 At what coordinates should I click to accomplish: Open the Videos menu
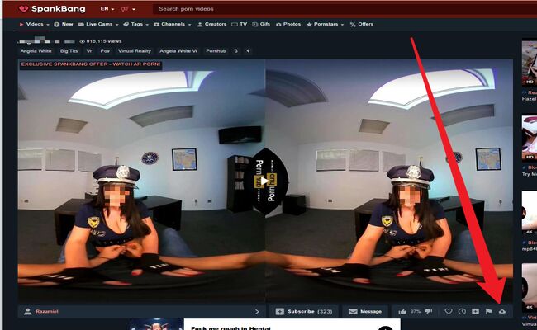34,24
